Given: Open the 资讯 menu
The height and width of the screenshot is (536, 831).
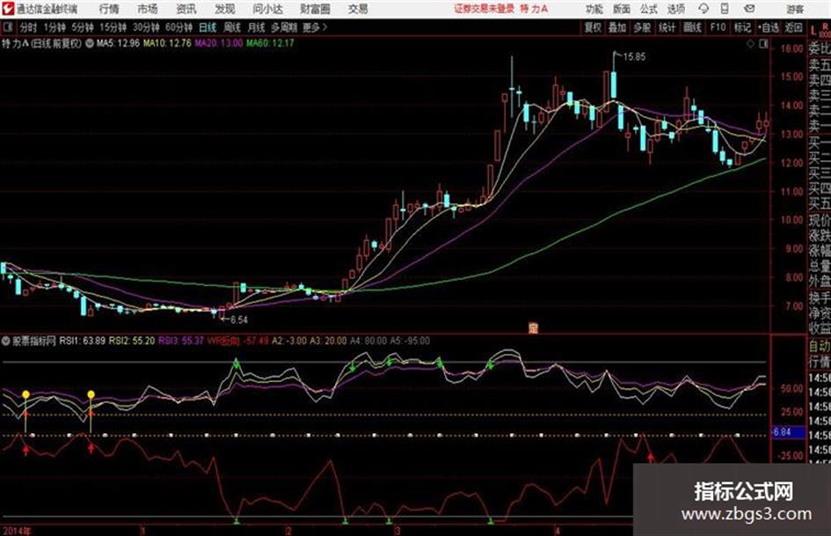Looking at the screenshot, I should coord(186,9).
